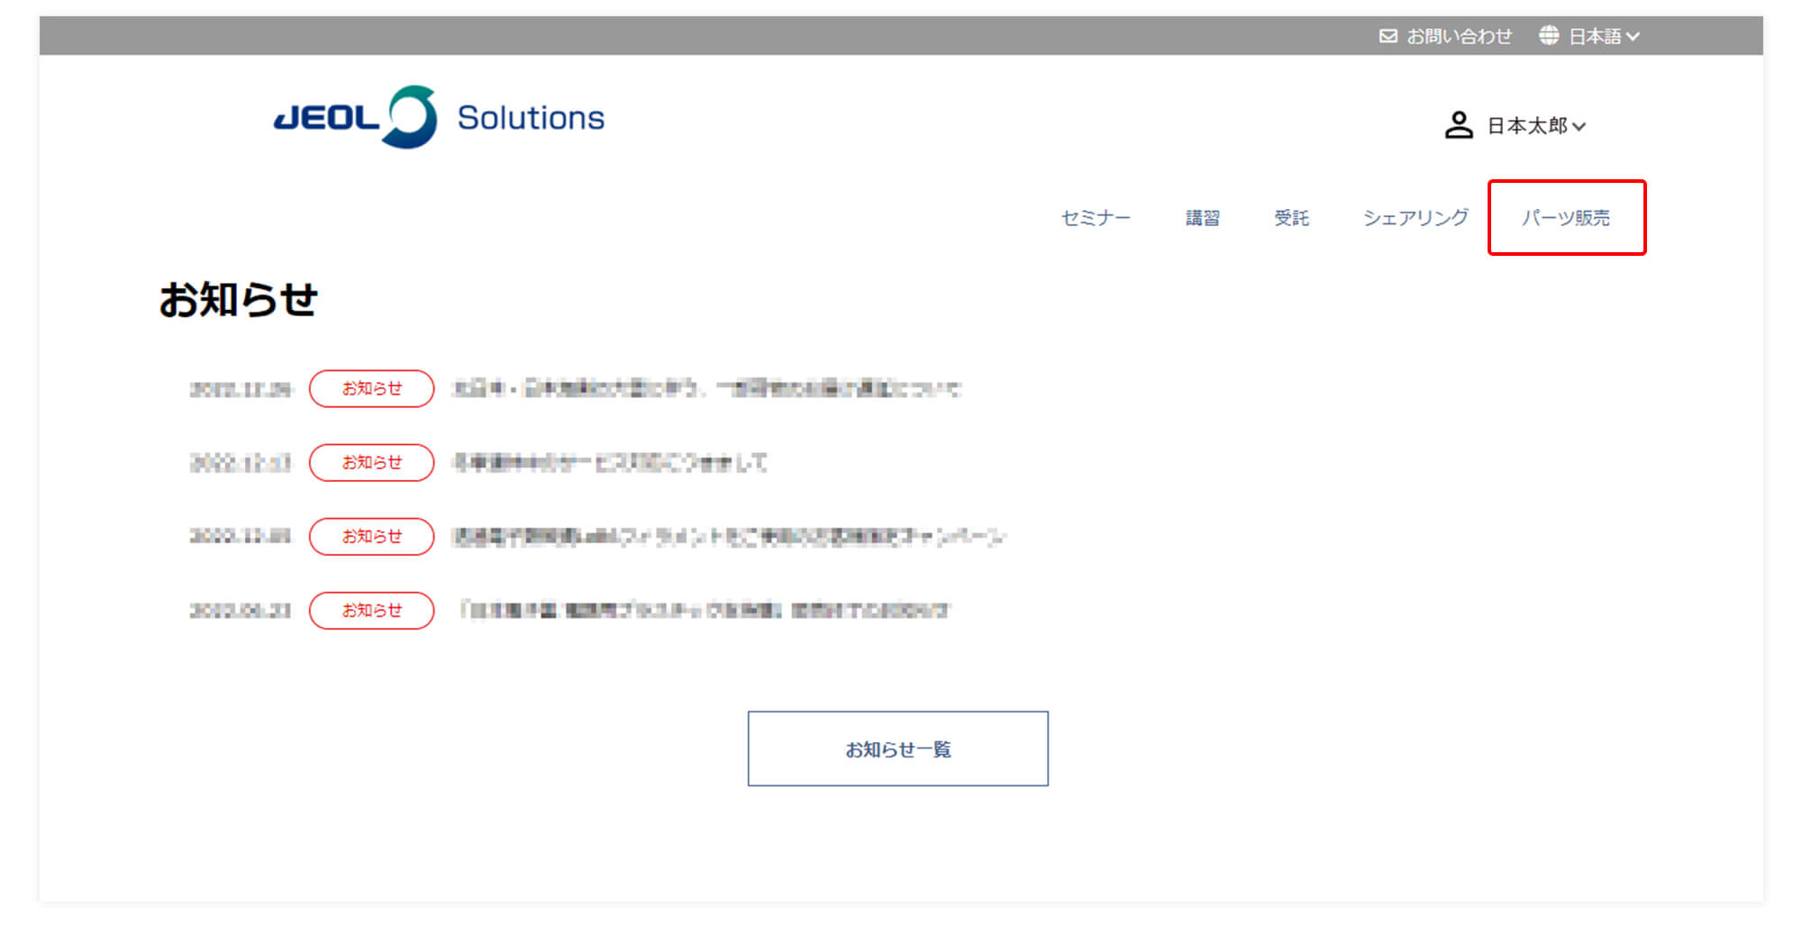
Task: Click the JEOL Solutions logo
Action: click(439, 118)
